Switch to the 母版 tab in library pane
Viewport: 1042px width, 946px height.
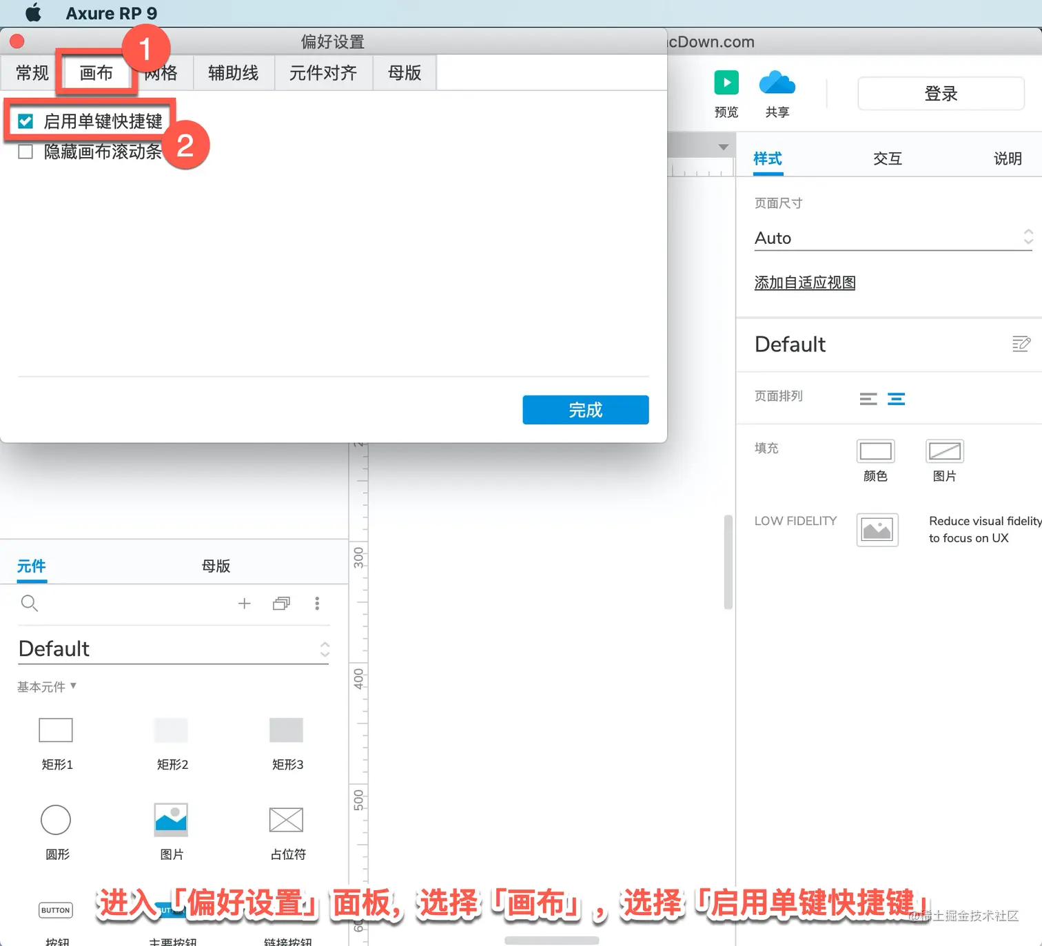216,566
